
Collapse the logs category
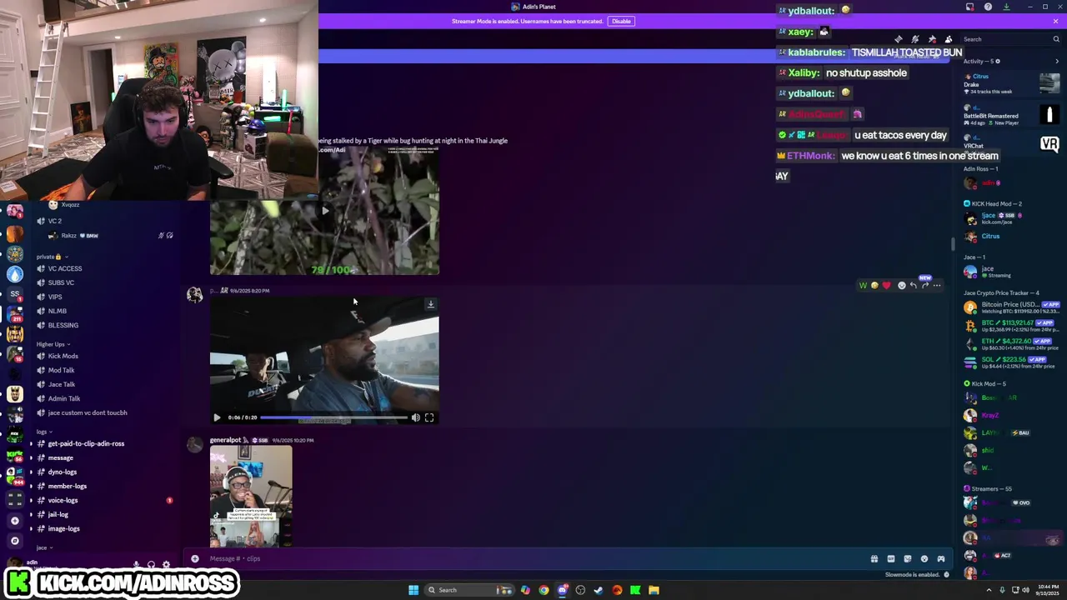pos(43,432)
